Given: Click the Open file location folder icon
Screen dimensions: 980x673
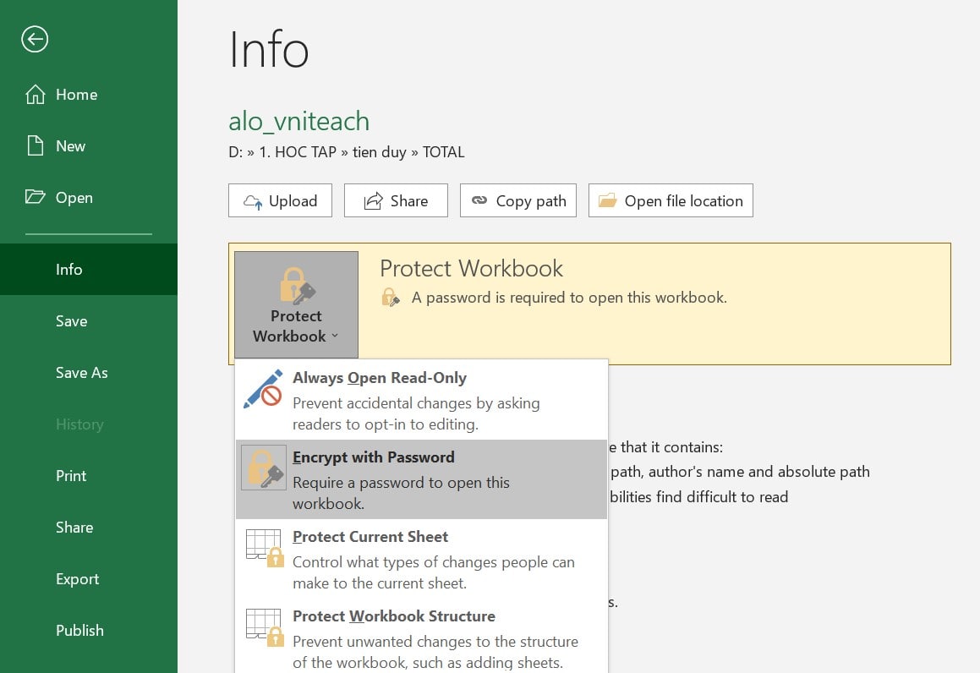Looking at the screenshot, I should pyautogui.click(x=607, y=200).
